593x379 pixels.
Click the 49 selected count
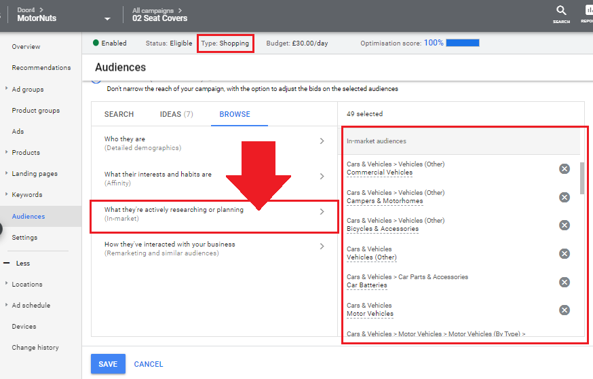[x=364, y=114]
